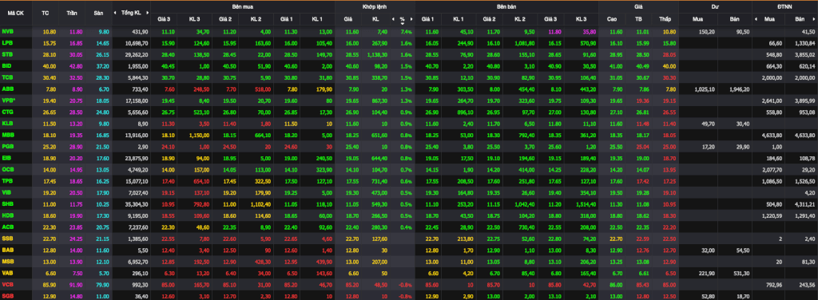Open stock symbol SHB
The width and height of the screenshot is (818, 300).
coord(8,203)
